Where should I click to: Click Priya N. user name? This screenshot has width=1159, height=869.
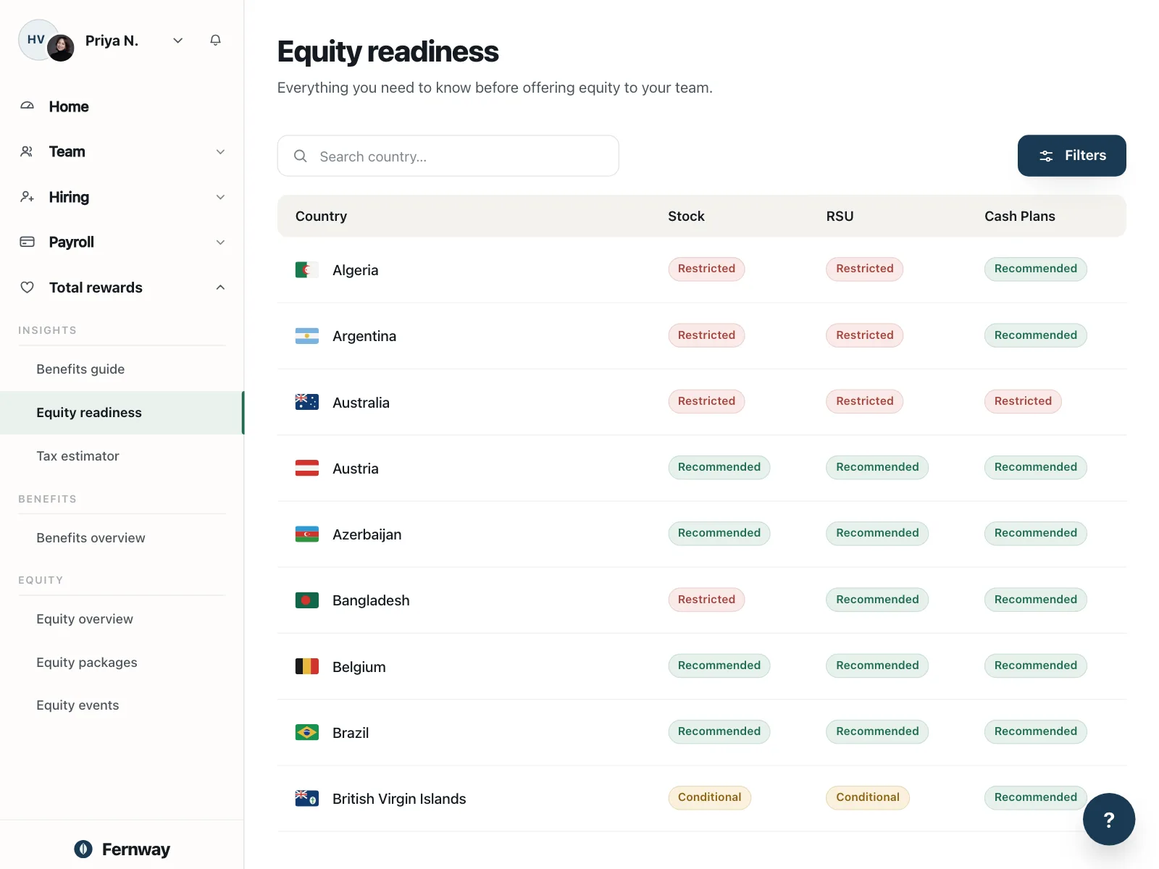112,41
